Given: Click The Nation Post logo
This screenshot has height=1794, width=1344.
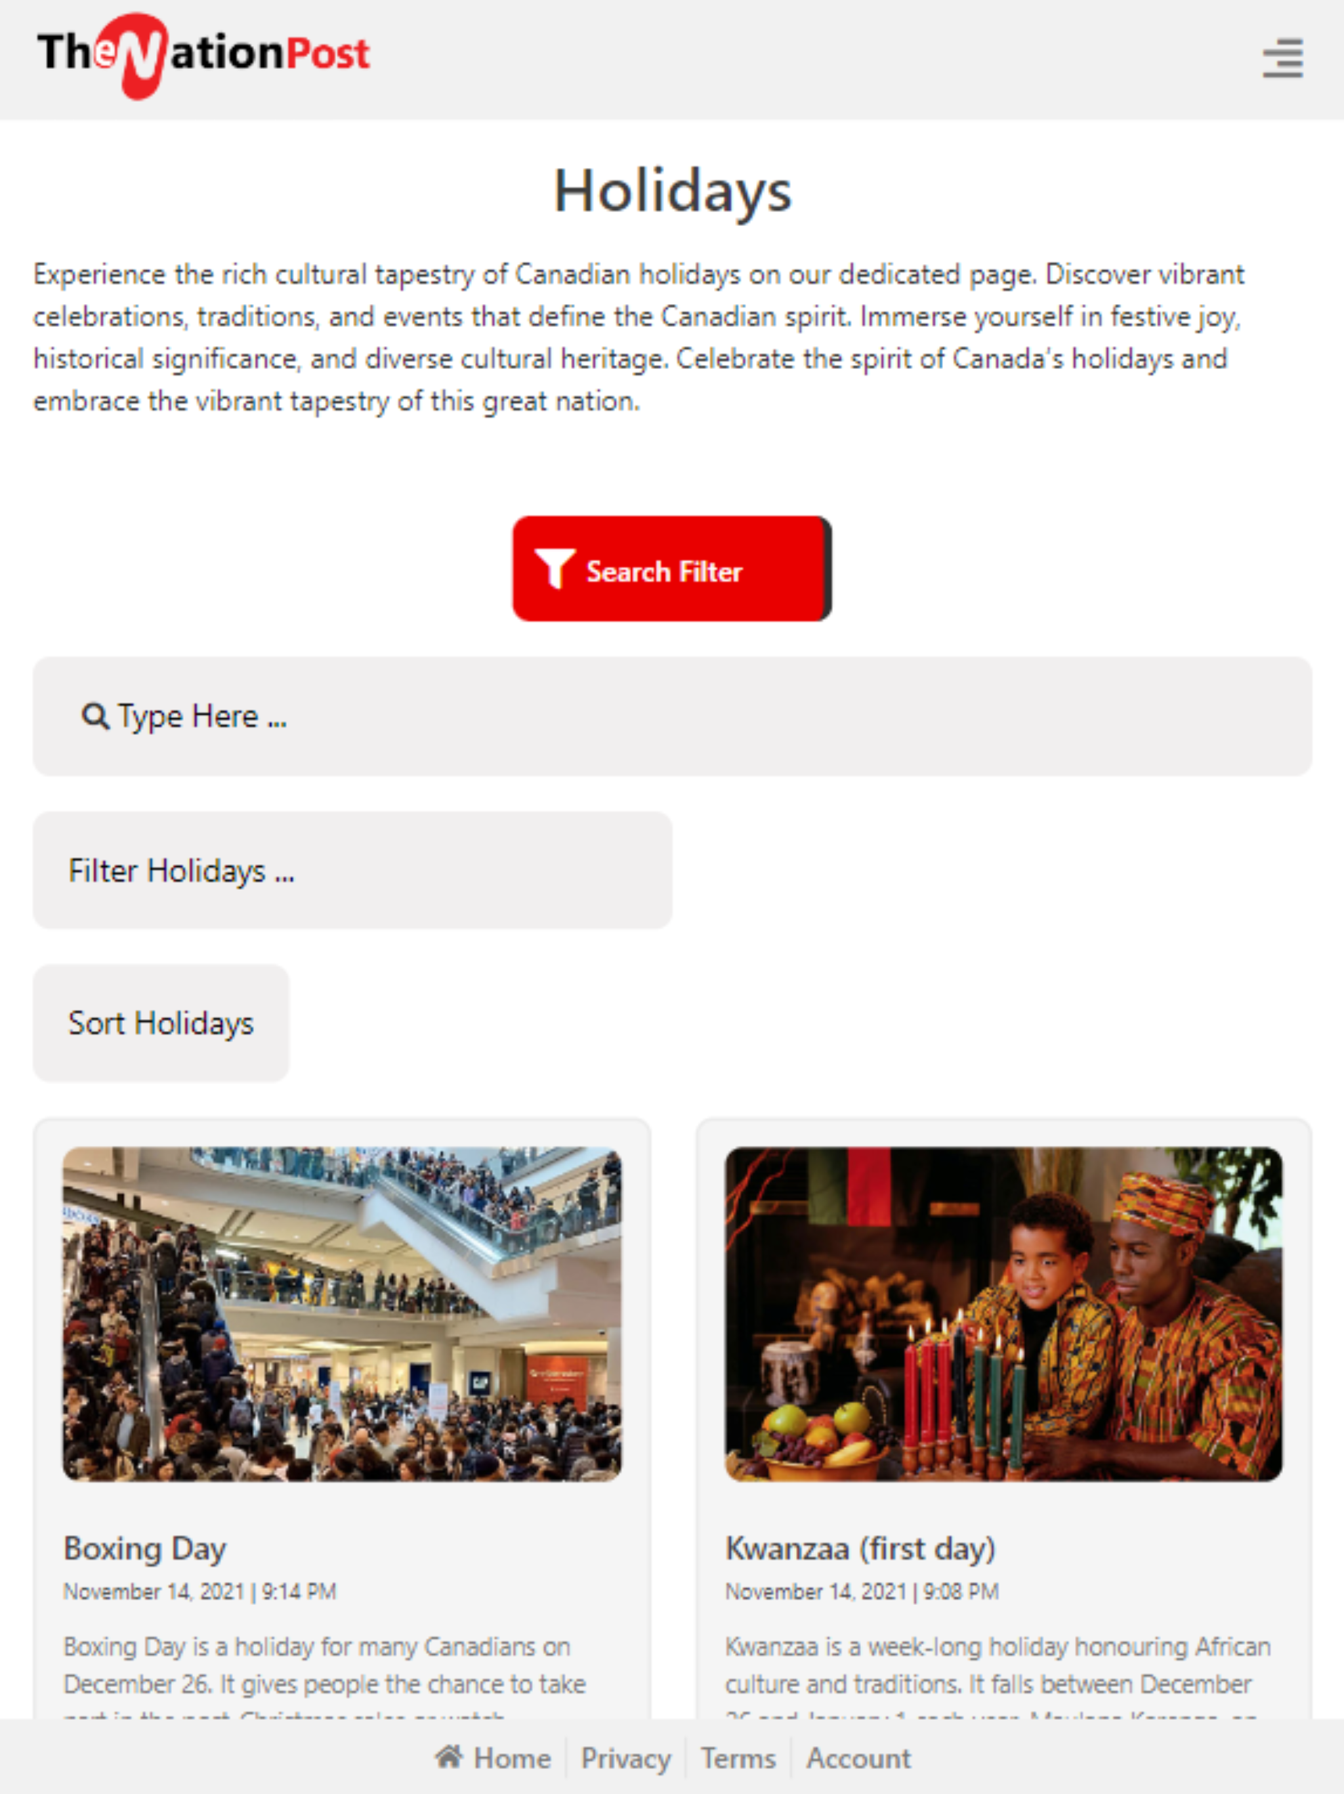Looking at the screenshot, I should pyautogui.click(x=203, y=56).
